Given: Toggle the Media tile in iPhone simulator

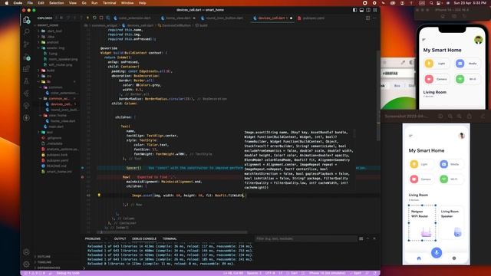Looking at the screenshot, I should coord(467,64).
